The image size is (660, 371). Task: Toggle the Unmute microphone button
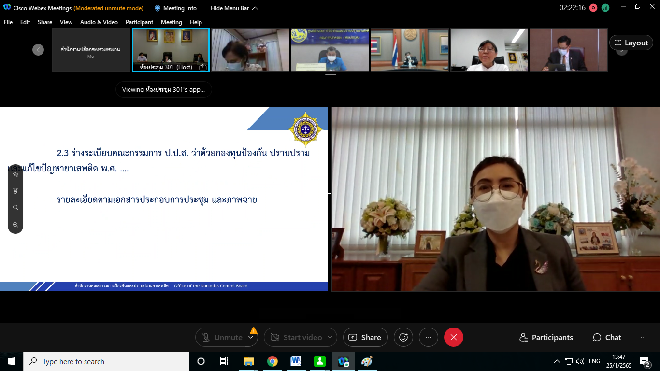point(222,337)
